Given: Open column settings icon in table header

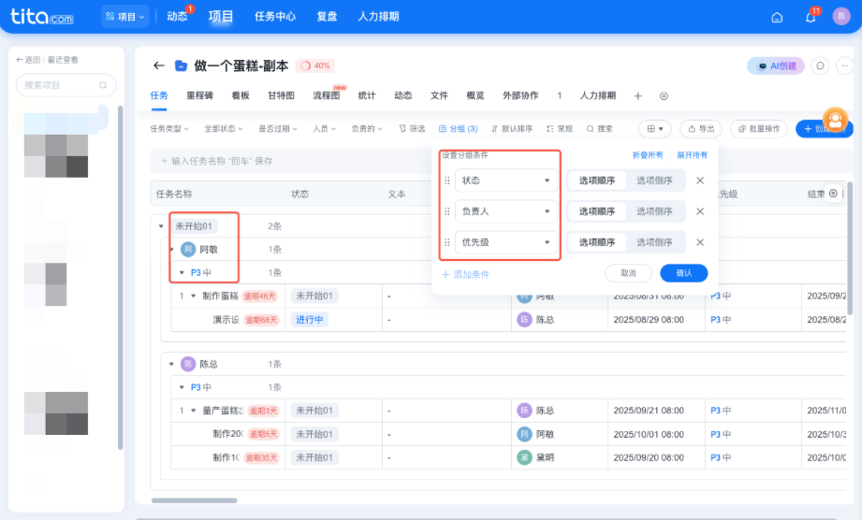Looking at the screenshot, I should (833, 194).
